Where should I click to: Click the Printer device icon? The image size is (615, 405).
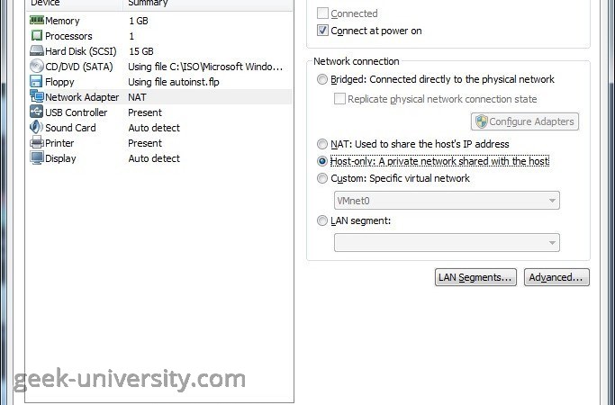click(37, 143)
